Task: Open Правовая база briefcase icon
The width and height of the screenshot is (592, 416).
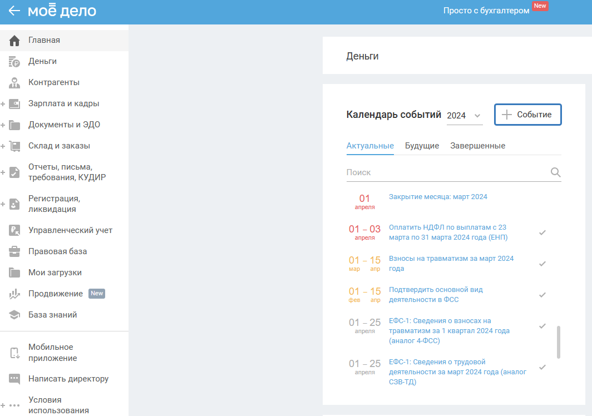Action: tap(15, 251)
